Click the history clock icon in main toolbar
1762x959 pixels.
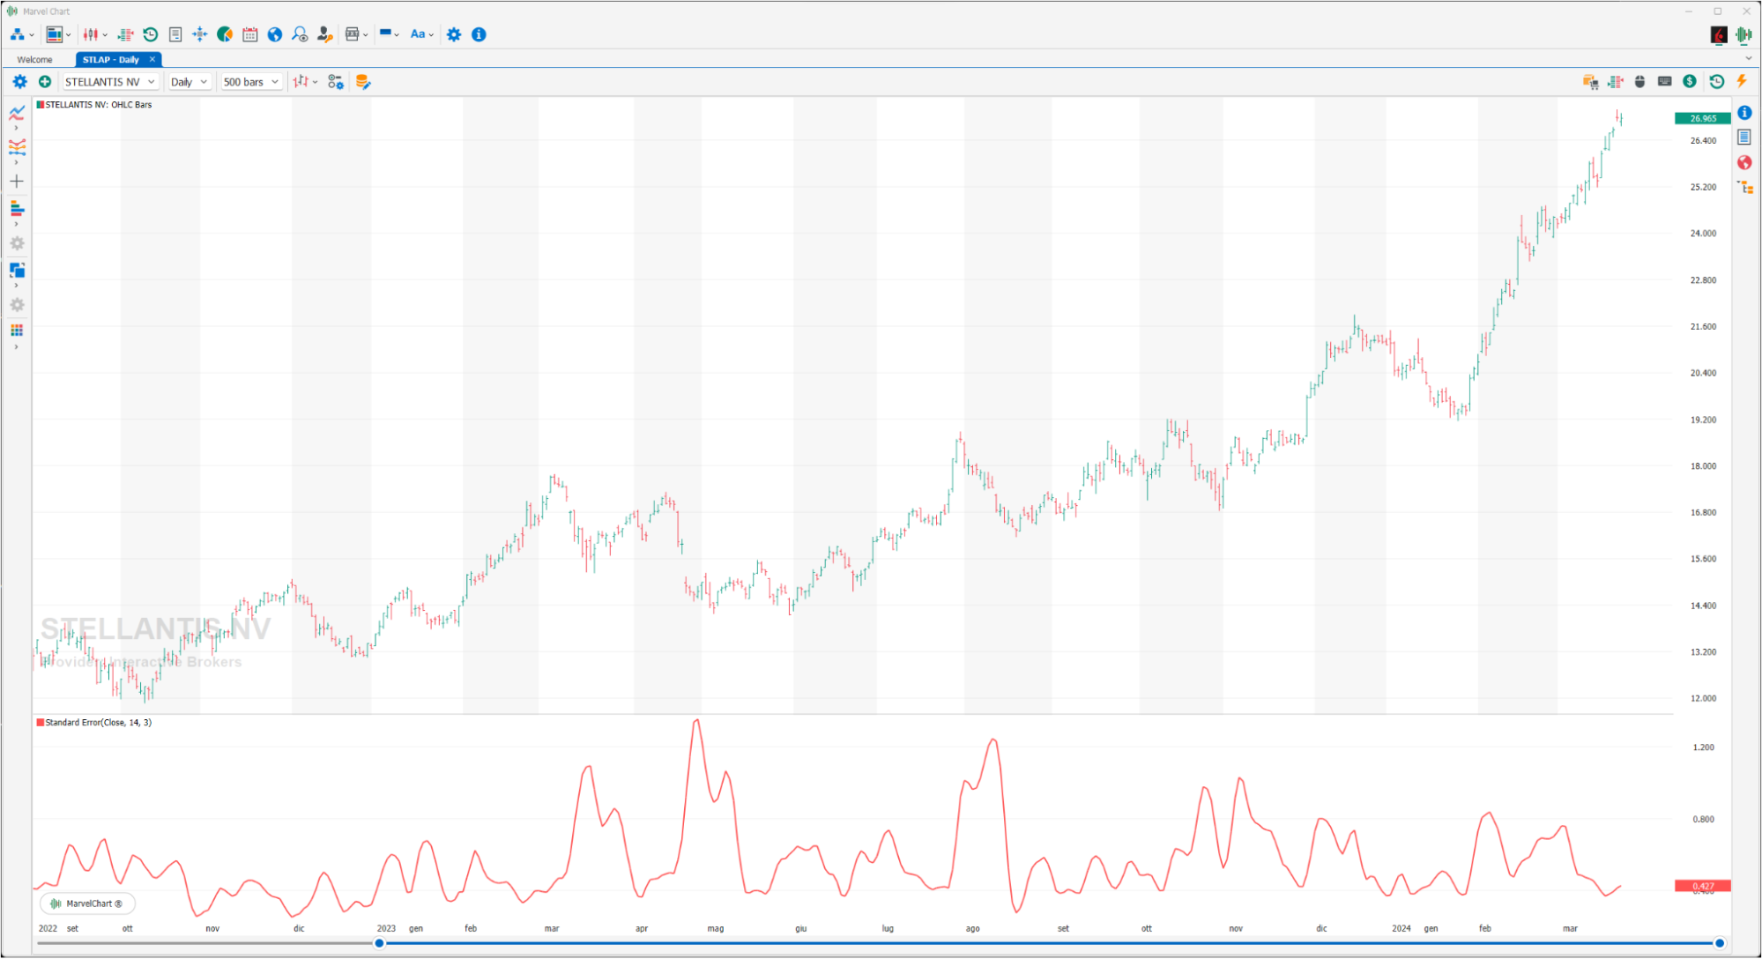[x=151, y=34]
